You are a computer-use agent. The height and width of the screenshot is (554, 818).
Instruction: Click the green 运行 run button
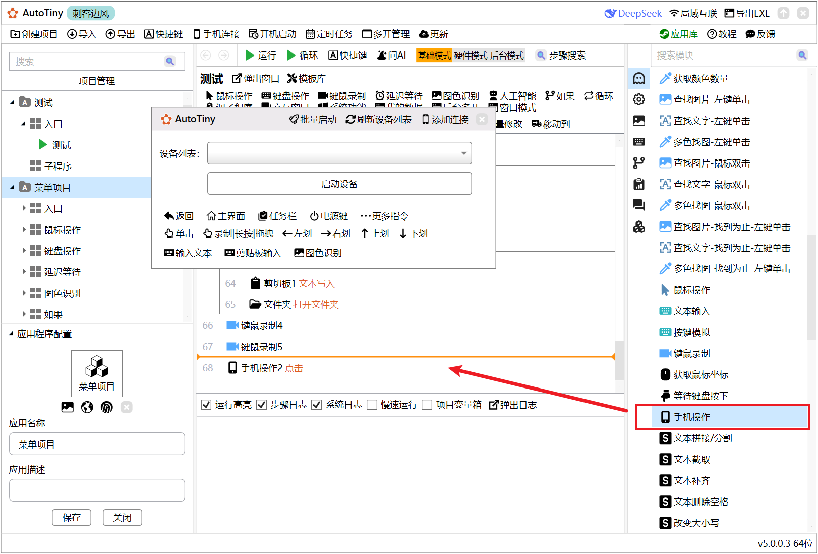(x=261, y=56)
